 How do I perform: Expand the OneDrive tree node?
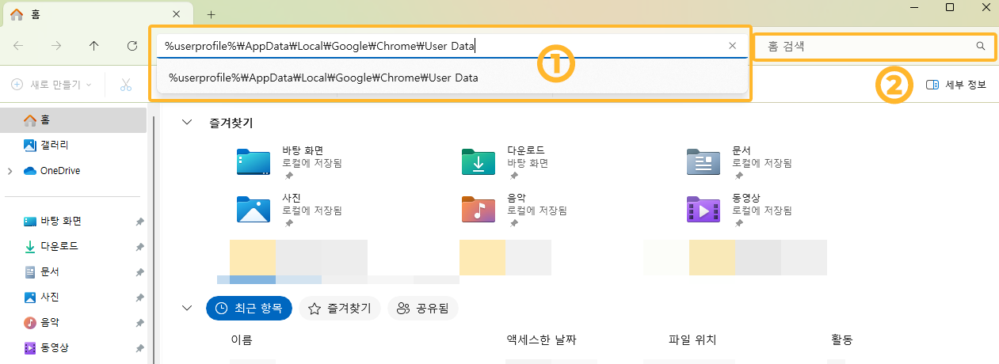[x=10, y=171]
